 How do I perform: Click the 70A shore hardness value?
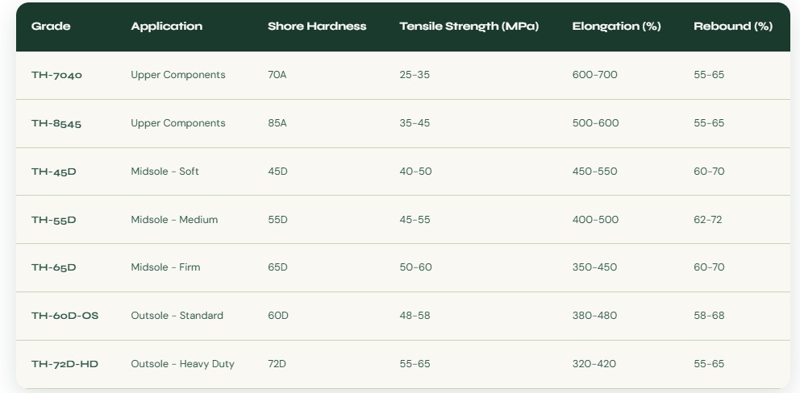click(x=277, y=75)
